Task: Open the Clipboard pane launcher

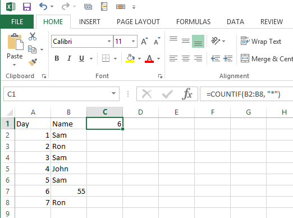Action: 44,76
